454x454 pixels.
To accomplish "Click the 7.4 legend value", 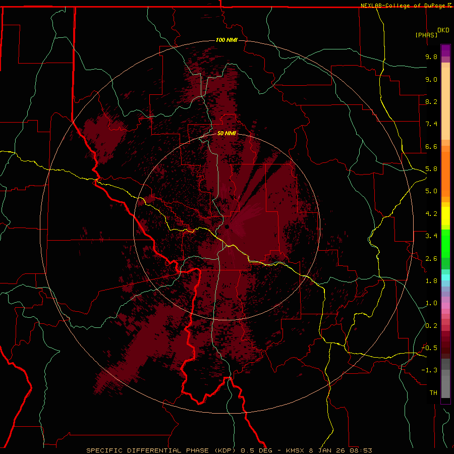I will click(x=431, y=124).
